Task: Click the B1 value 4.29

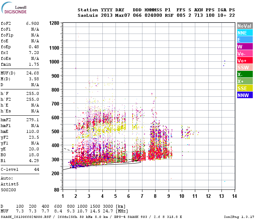Action: [34, 161]
